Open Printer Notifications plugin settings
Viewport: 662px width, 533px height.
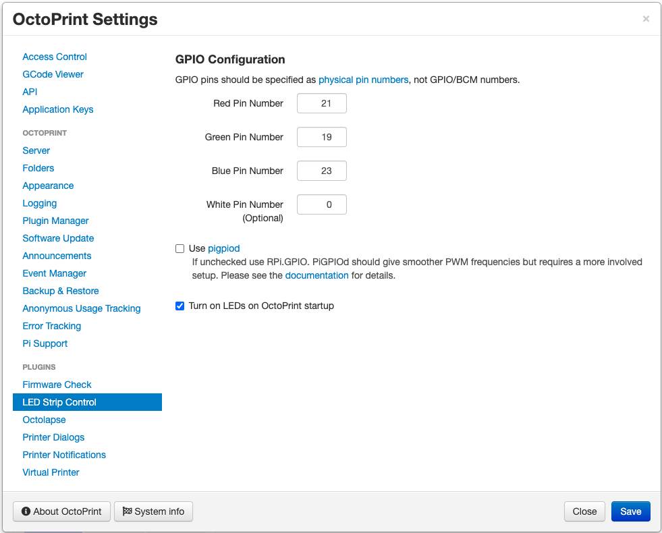63,455
